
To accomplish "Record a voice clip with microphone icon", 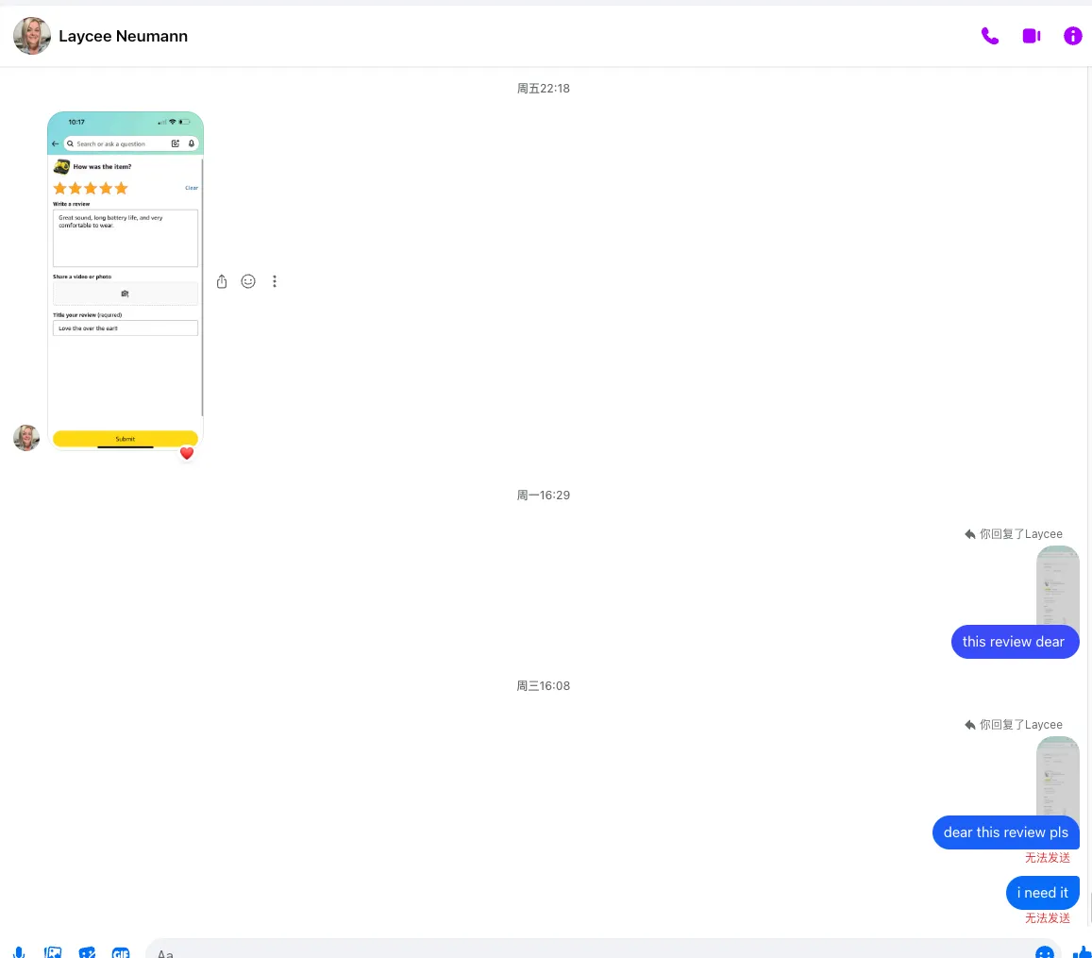I will pyautogui.click(x=19, y=952).
